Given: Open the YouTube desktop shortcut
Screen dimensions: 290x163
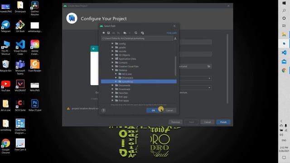Looking at the screenshot, I should [x=6, y=86].
